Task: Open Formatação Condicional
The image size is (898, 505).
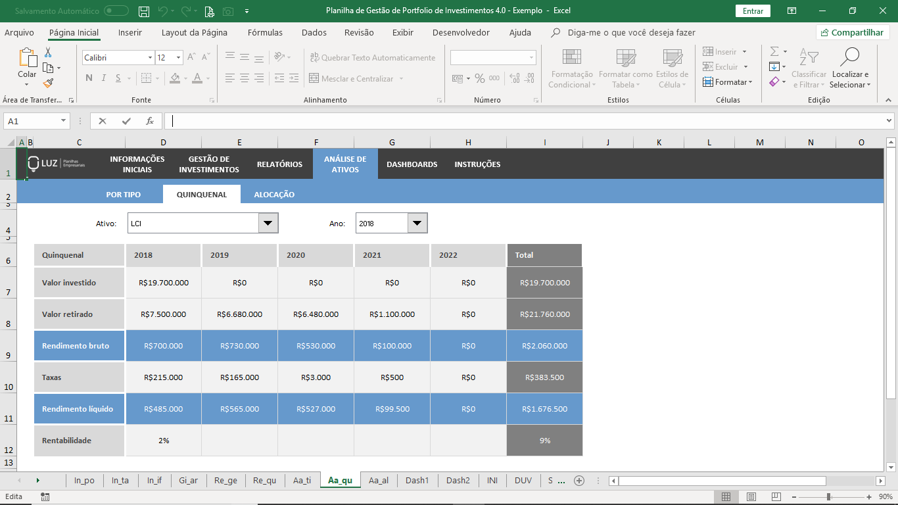Action: click(571, 68)
